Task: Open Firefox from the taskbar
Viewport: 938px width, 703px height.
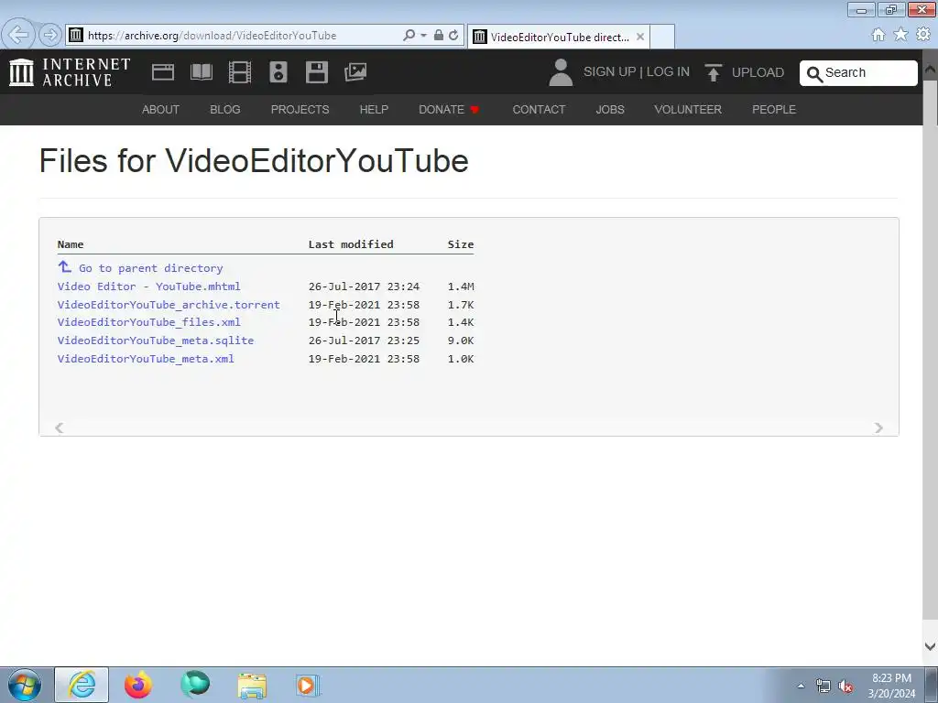Action: click(x=138, y=685)
